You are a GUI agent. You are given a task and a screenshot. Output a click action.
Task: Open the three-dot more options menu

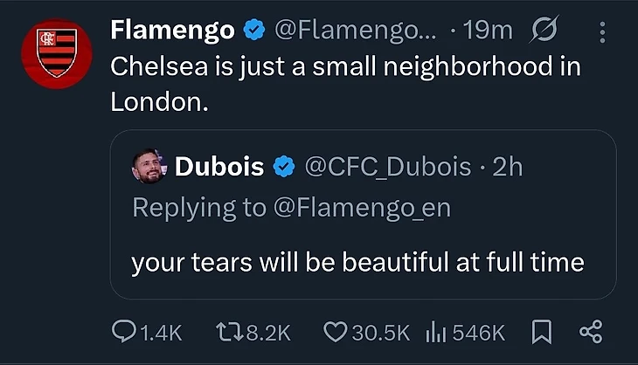tap(601, 31)
